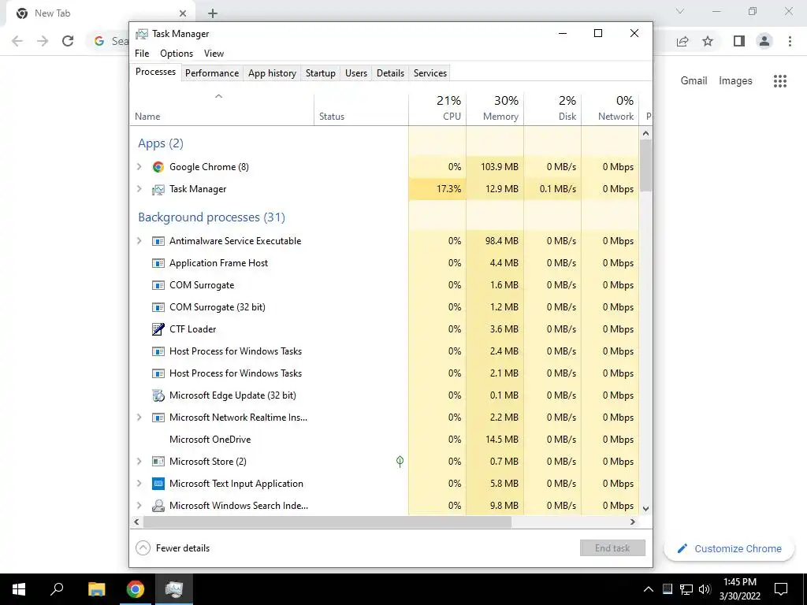Open the Images link in Chrome

point(735,81)
